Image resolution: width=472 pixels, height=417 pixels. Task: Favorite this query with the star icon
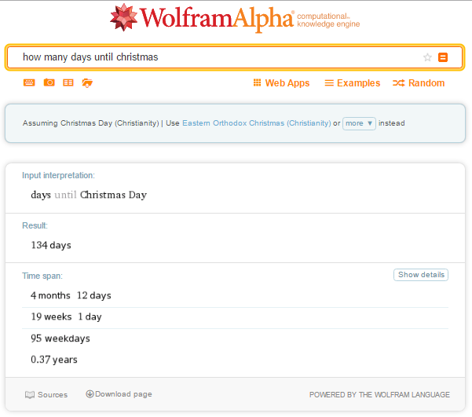427,57
